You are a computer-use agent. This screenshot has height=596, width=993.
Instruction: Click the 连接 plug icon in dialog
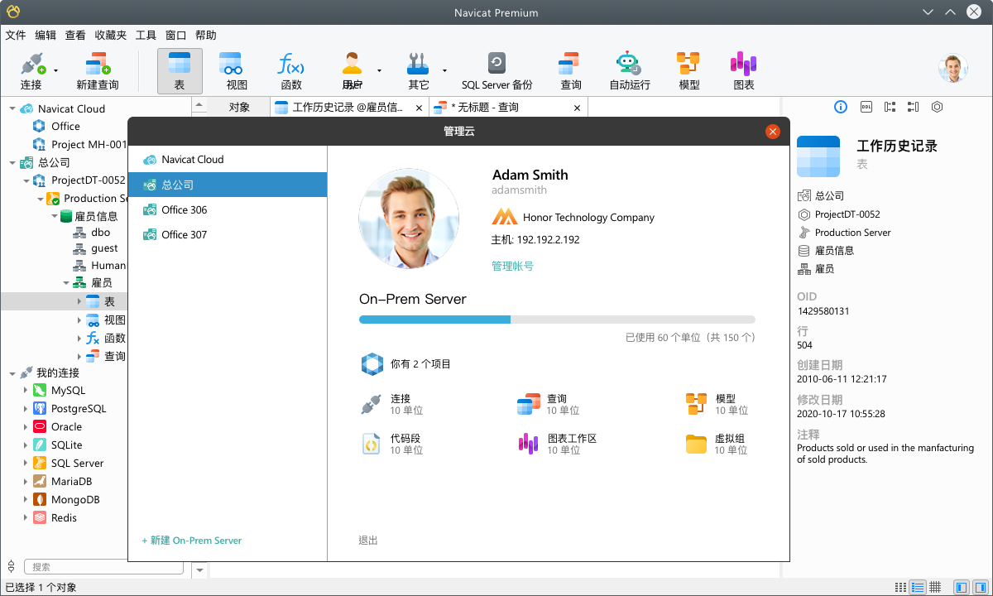371,404
